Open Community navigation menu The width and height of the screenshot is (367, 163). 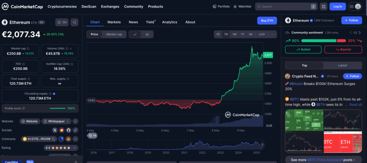[x=134, y=6]
